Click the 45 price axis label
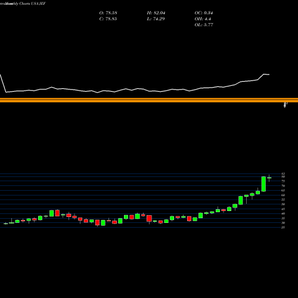The width and height of the screenshot is (298, 298). coord(283,209)
